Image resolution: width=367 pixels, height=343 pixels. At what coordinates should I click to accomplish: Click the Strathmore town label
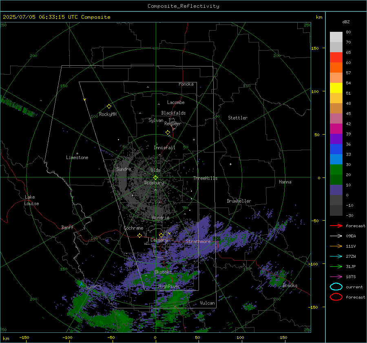(198, 241)
